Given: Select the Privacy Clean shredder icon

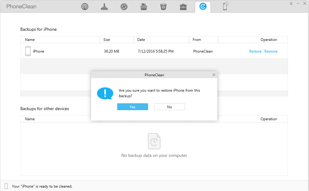Looking at the screenshot, I should point(143,6).
